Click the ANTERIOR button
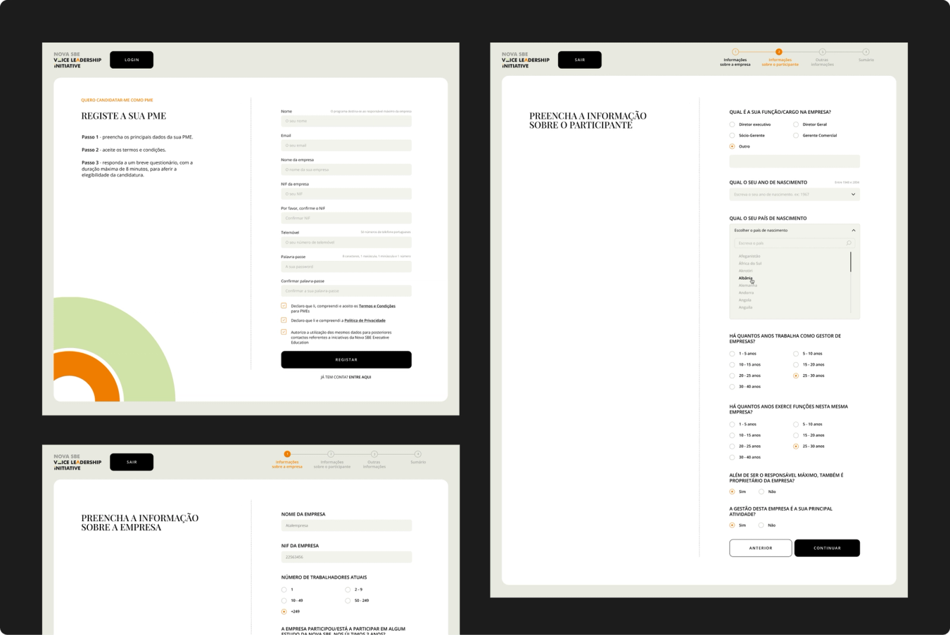The image size is (950, 635). 761,548
